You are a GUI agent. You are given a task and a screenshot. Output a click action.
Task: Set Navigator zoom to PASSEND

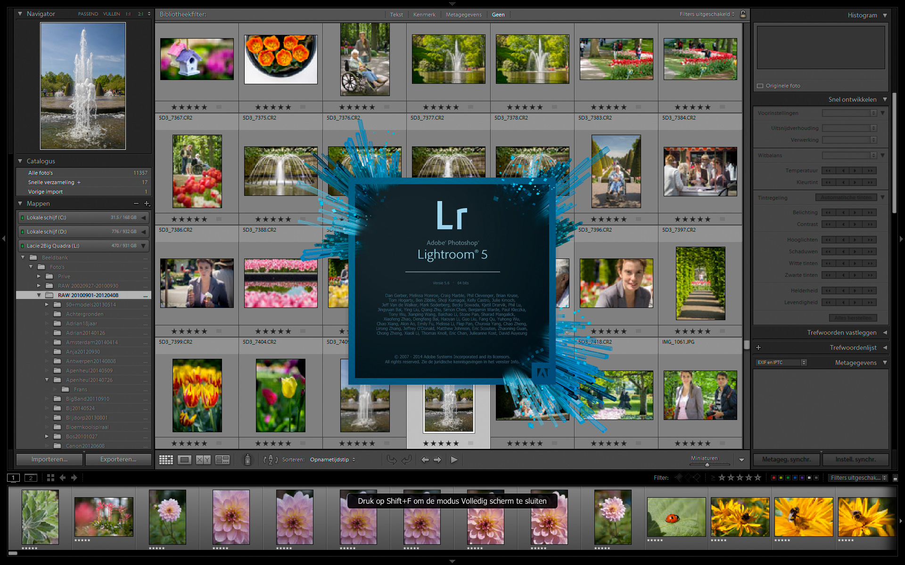88,14
